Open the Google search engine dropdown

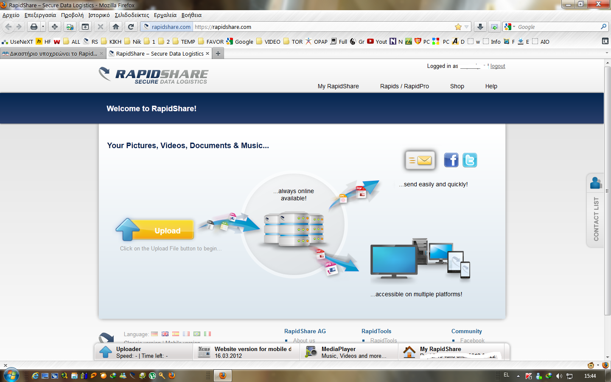tap(510, 27)
